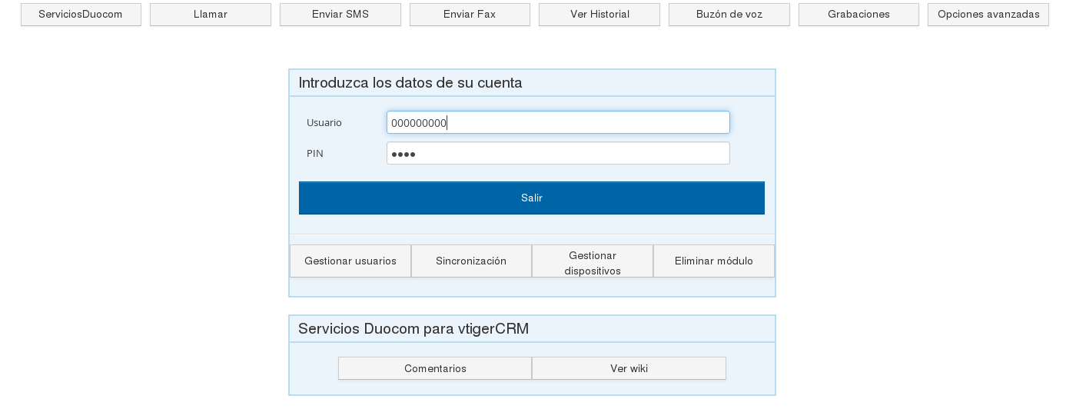The image size is (1066, 419).
Task: Click into the PIN password field
Action: (x=558, y=153)
